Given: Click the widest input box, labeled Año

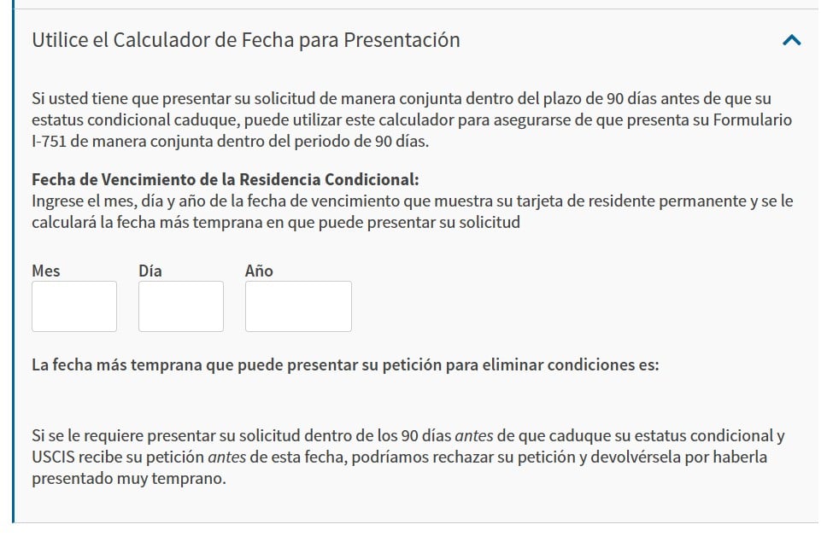Looking at the screenshot, I should click(x=297, y=306).
